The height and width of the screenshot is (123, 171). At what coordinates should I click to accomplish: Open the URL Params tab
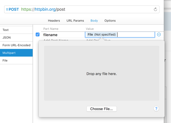point(75,20)
